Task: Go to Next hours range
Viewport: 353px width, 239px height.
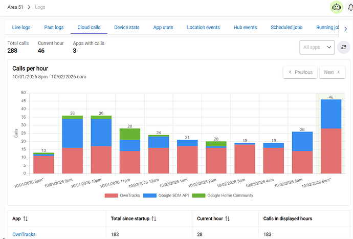Action: [333, 72]
